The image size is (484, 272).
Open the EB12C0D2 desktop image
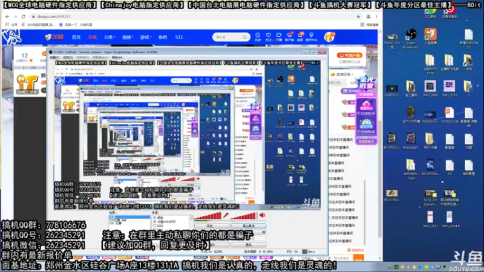(392, 195)
